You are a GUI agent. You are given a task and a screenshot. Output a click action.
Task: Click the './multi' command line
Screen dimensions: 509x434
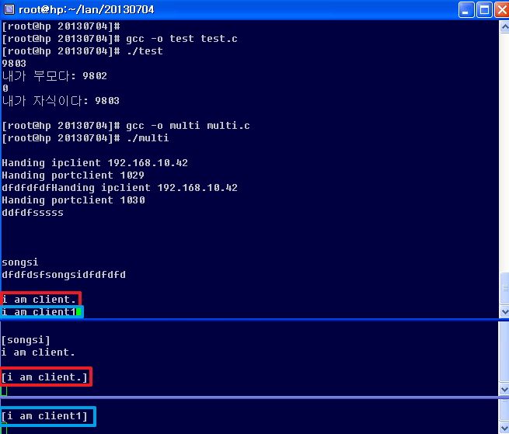tap(85, 138)
